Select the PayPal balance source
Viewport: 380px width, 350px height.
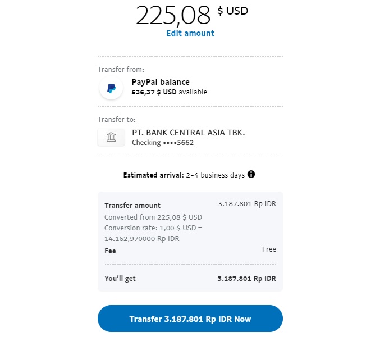(161, 82)
